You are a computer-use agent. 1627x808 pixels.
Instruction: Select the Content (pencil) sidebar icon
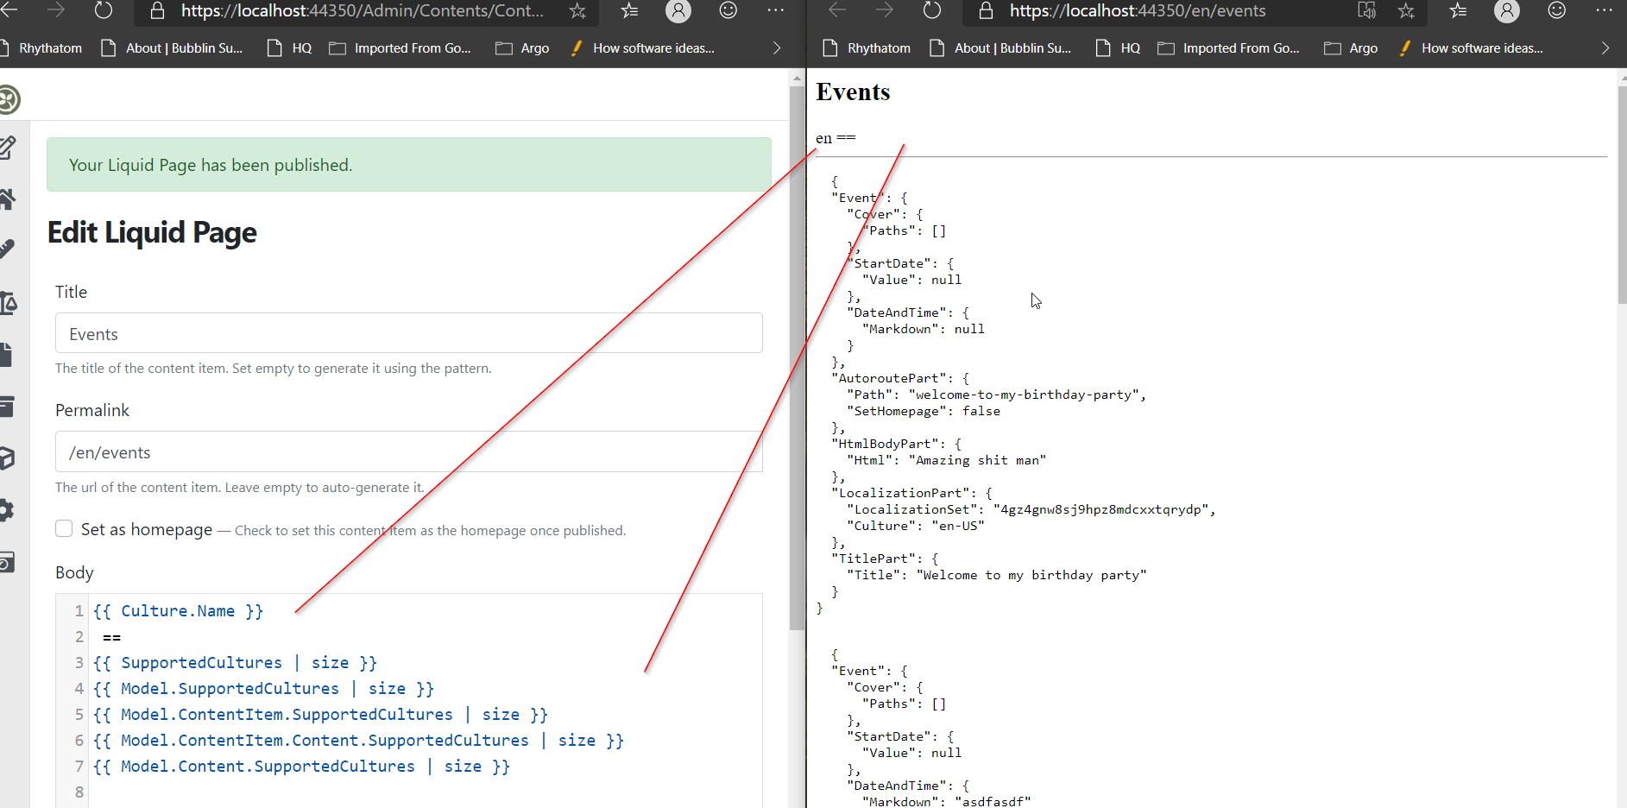point(9,147)
